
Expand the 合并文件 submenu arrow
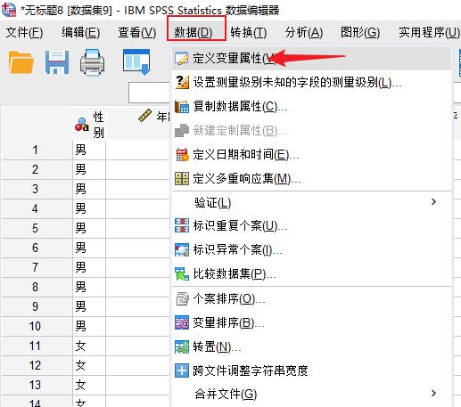[433, 394]
